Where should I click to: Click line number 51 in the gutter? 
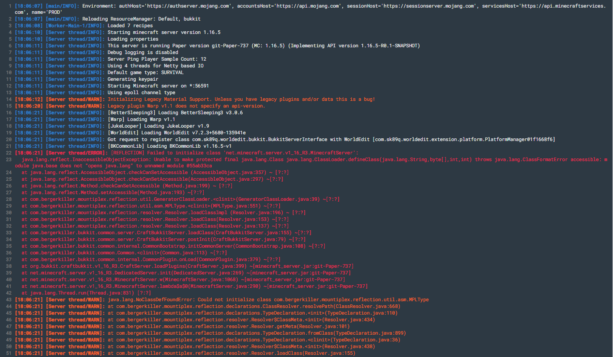(x=8, y=354)
